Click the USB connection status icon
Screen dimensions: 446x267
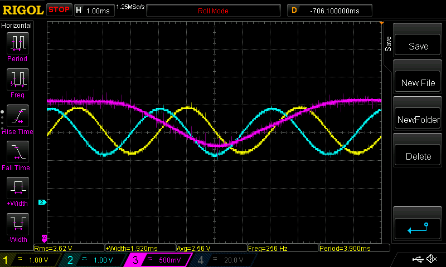coord(418,259)
